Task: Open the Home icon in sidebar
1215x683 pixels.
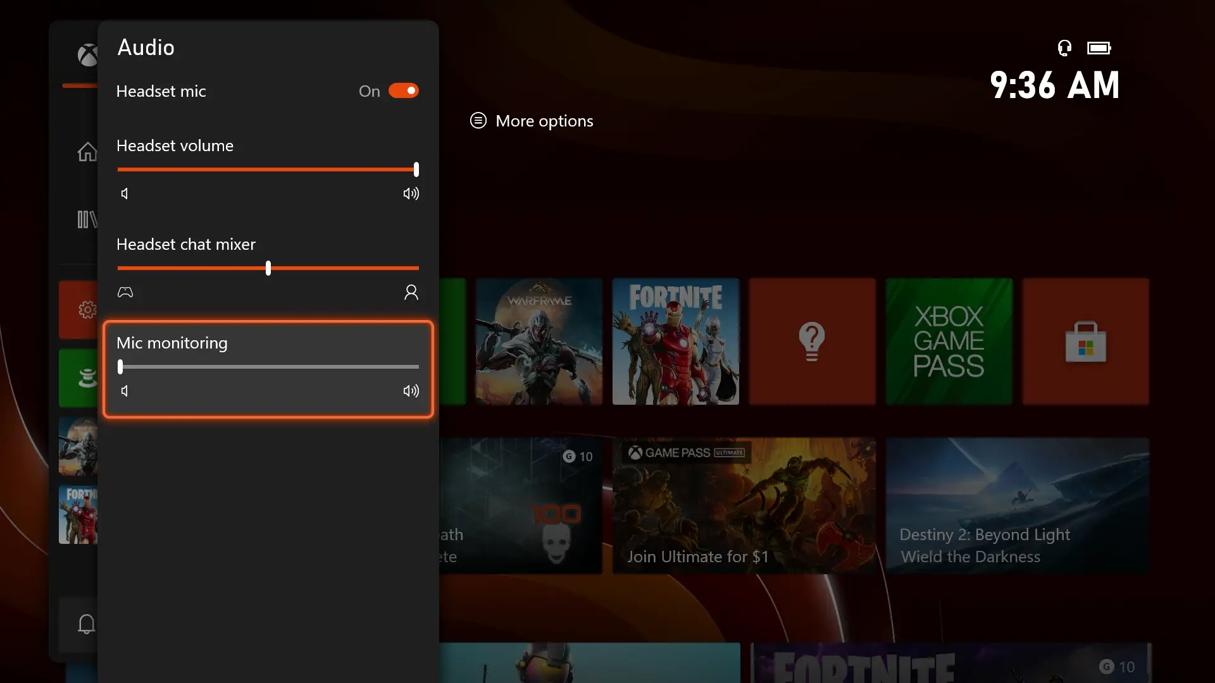Action: click(x=87, y=152)
